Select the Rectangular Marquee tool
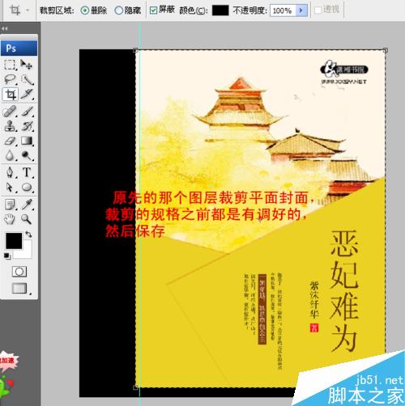Screen dimensions: 405x406 (10, 65)
